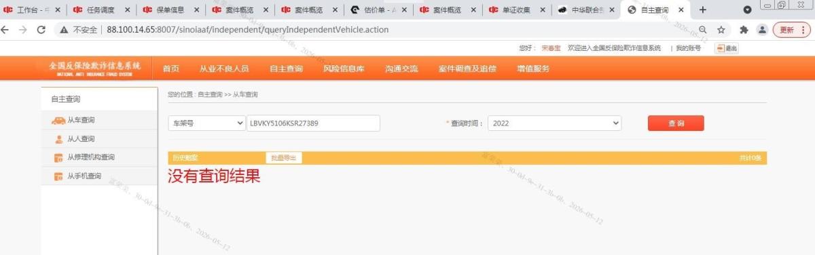Open the zoom magnifier icon in address bar

point(703,30)
